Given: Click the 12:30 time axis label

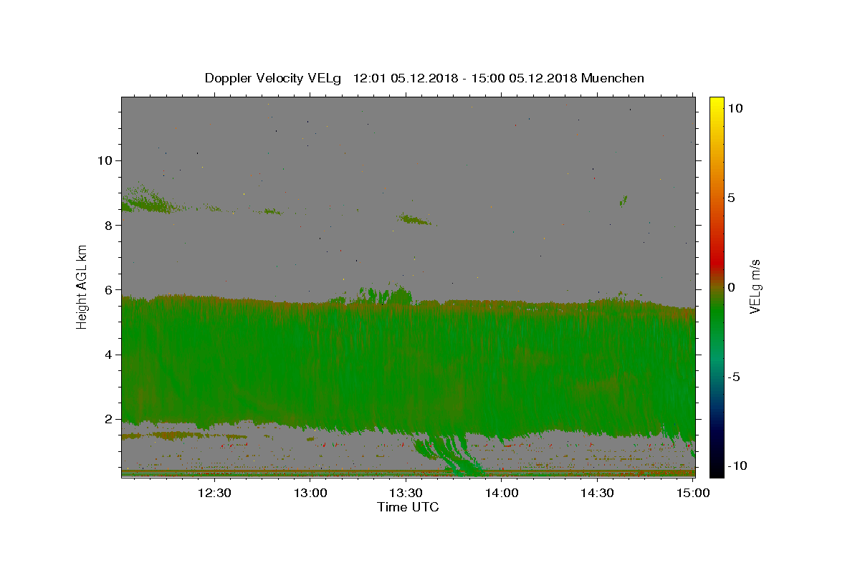Looking at the screenshot, I should (214, 493).
